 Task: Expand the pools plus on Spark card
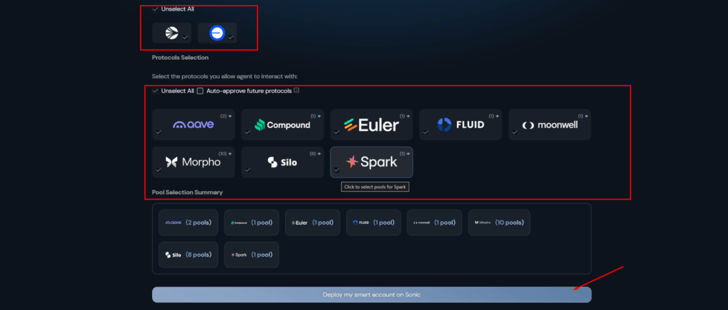(408, 154)
